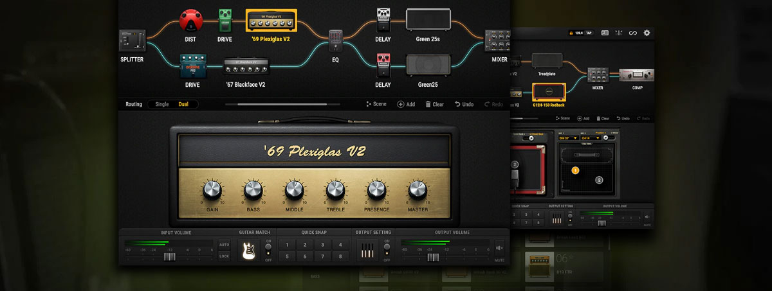
Task: Open the SM 57 microphone dropdown
Action: click(x=568, y=137)
